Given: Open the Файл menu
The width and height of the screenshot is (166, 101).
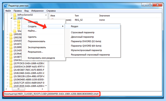Looking at the screenshot, I should pyautogui.click(x=8, y=11).
